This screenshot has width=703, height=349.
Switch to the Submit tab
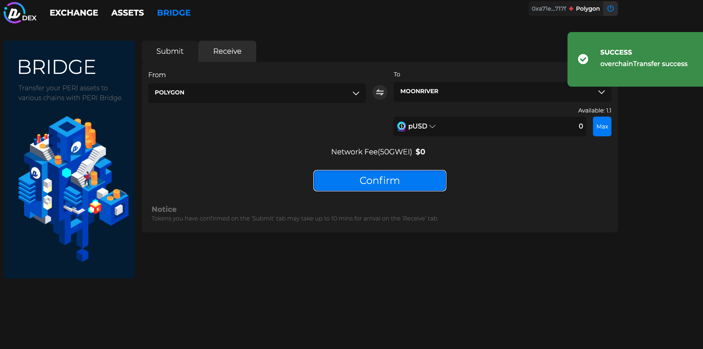[170, 51]
